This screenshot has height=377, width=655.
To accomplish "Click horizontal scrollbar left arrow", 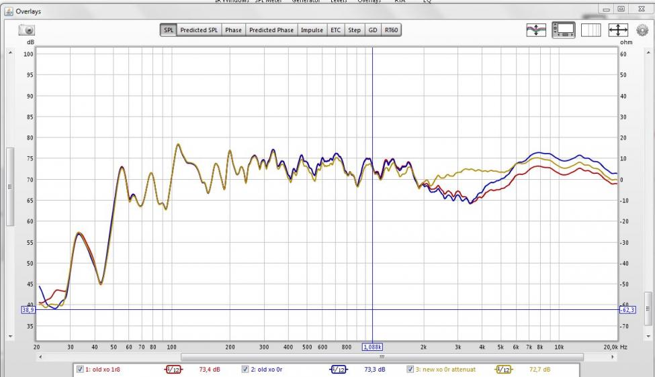I will coord(40,357).
